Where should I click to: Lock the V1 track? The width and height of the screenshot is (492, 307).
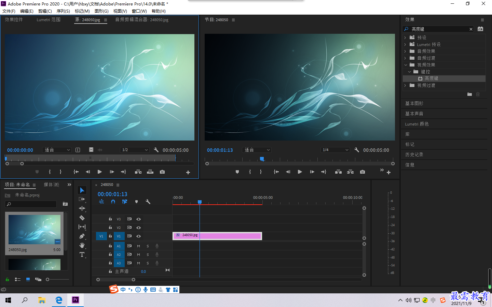[110, 236]
